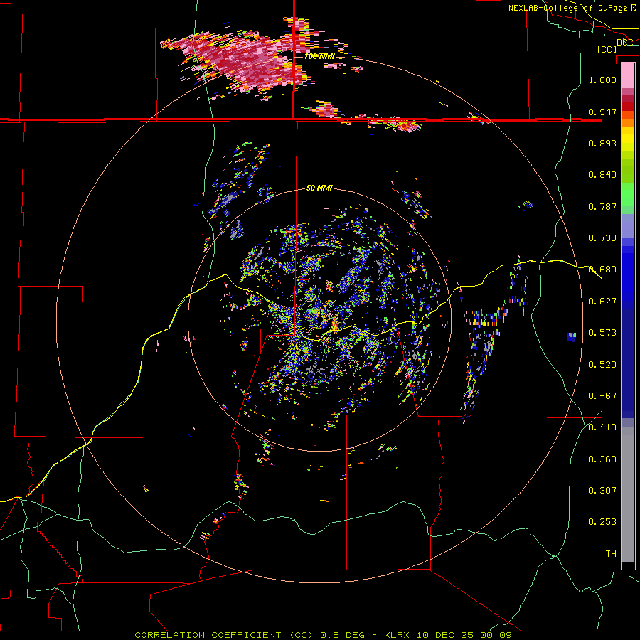Image resolution: width=640 pixels, height=640 pixels.
Task: Click the KLRX station identifier in the footer
Action: 398,635
